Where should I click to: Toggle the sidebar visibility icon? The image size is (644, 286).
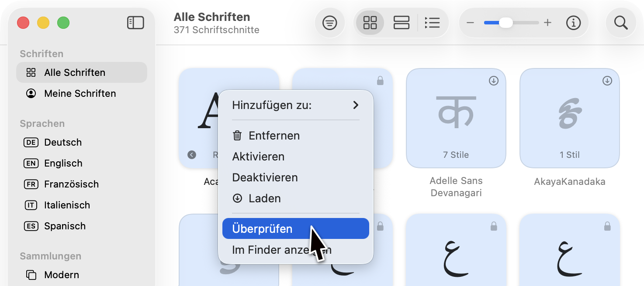click(135, 23)
